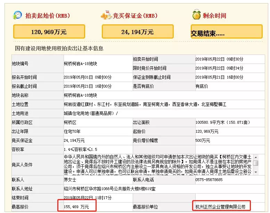
Task: Click the 2019年05月01日 09时00分 value
Action: (x=88, y=77)
